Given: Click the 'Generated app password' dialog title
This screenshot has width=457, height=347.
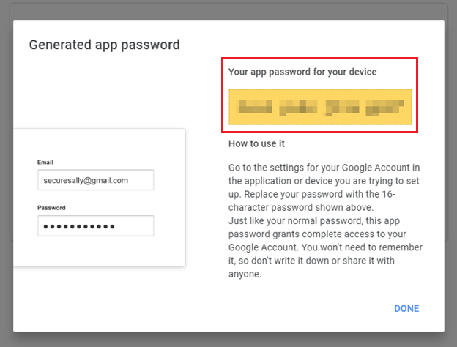Looking at the screenshot, I should (104, 45).
